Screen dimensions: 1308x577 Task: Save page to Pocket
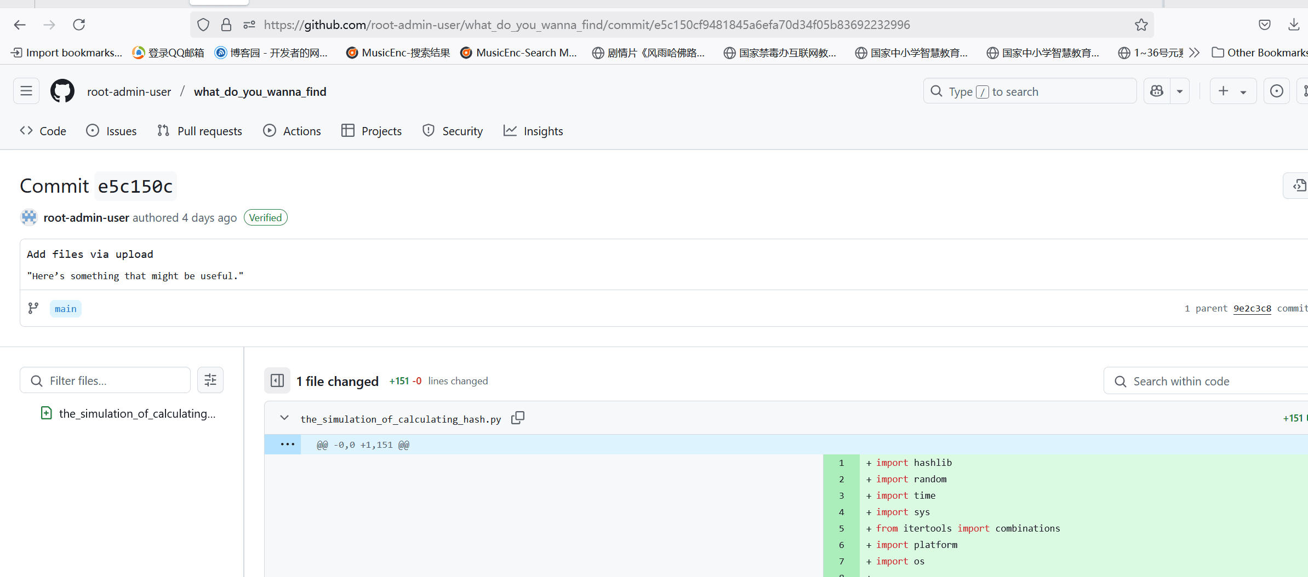coord(1265,25)
